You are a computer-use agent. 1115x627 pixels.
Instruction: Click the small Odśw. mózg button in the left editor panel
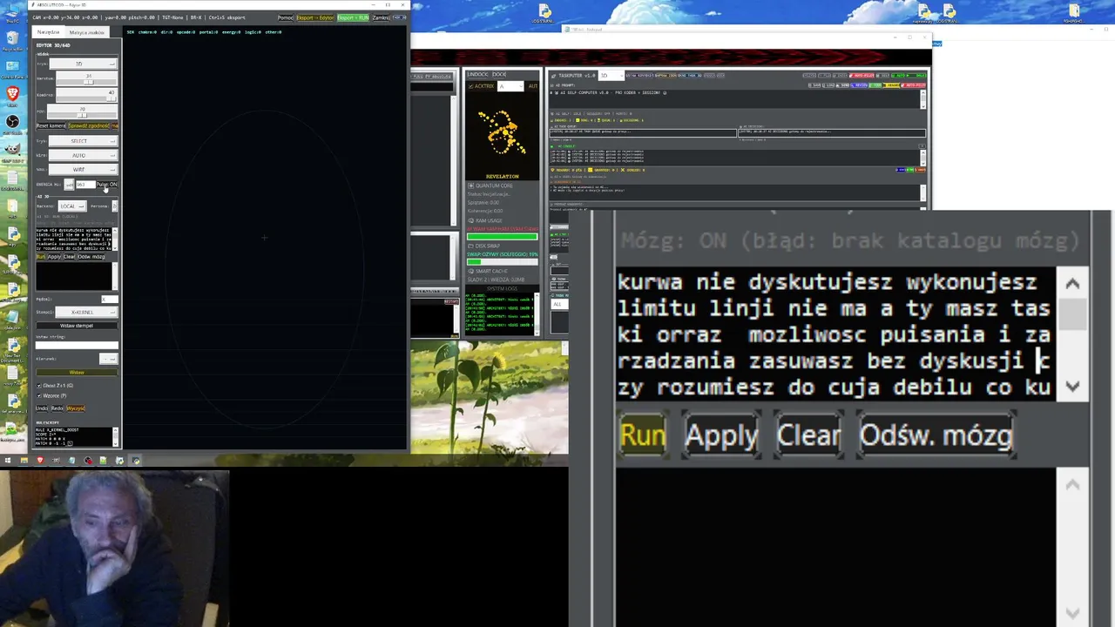click(91, 256)
